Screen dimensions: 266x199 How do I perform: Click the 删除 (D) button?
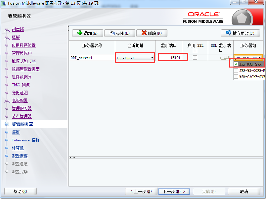click(152, 33)
